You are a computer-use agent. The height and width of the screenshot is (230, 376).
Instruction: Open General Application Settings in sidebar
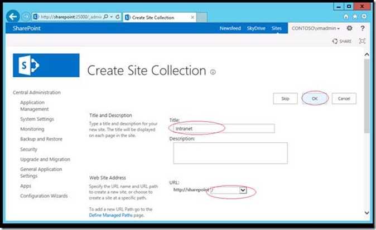[x=41, y=172]
